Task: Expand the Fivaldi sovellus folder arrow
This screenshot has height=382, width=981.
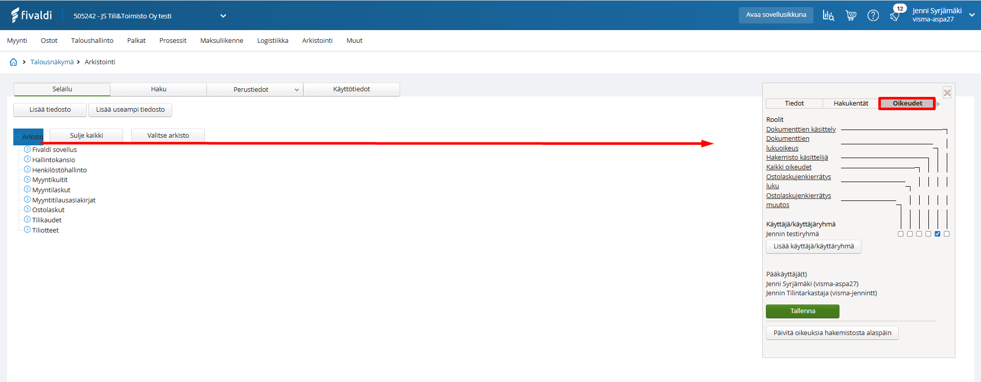Action: (x=28, y=149)
